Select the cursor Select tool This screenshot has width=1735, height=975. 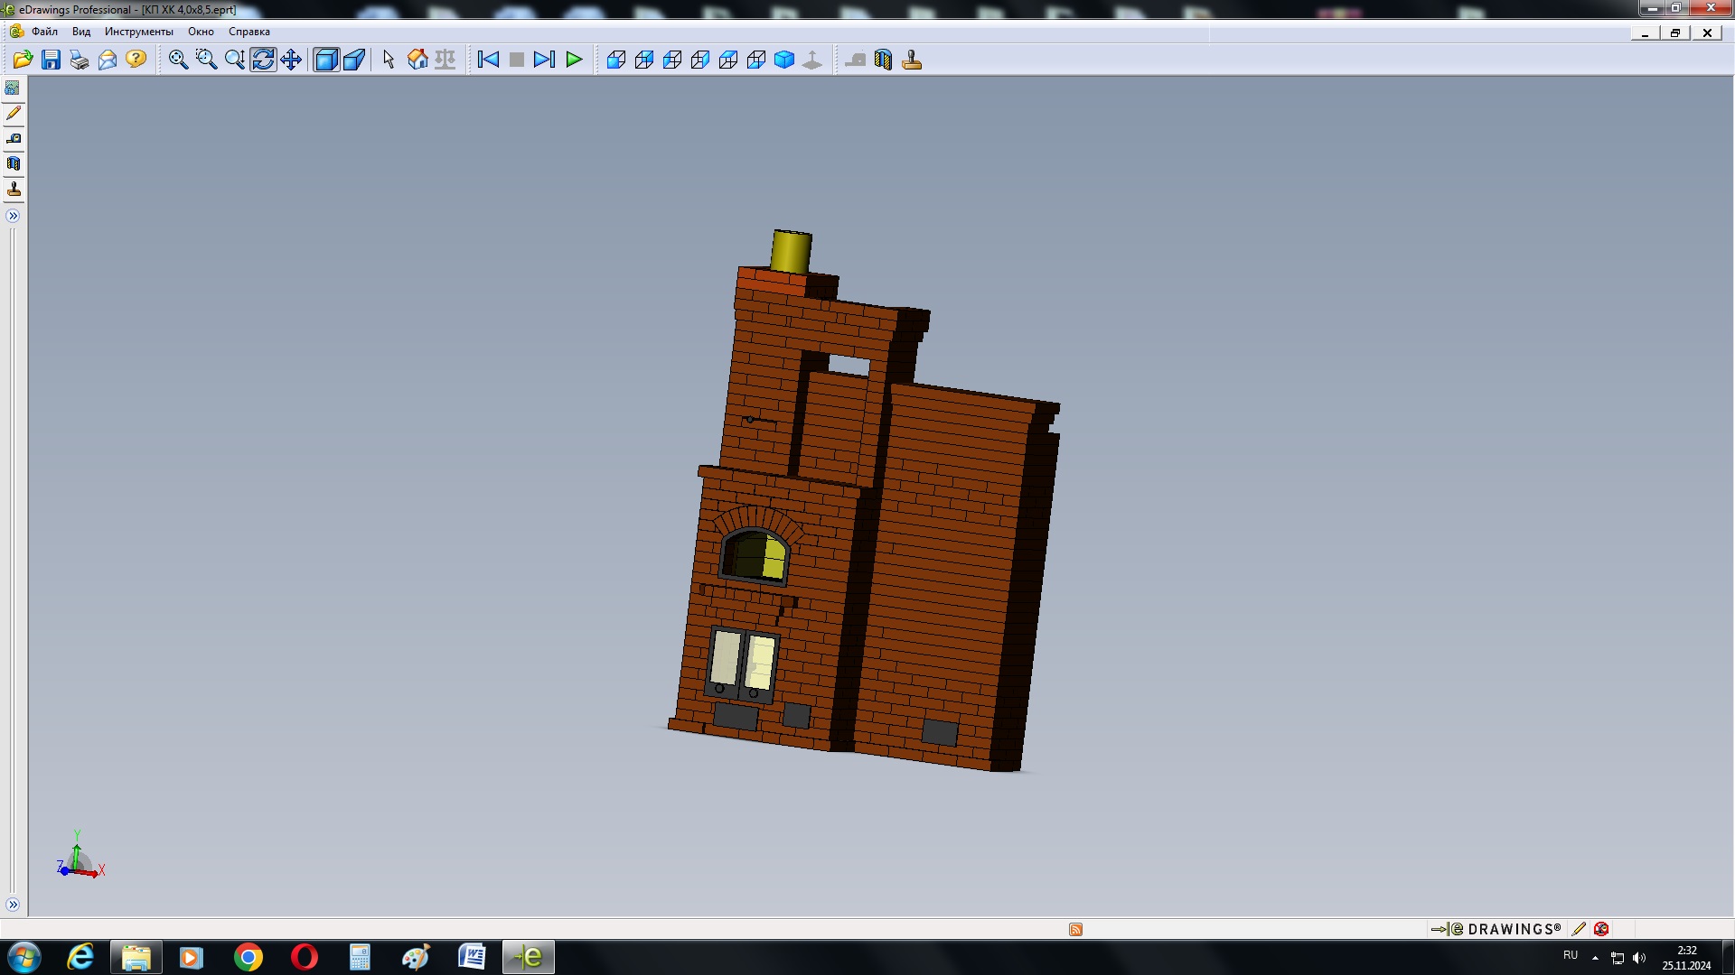click(389, 60)
